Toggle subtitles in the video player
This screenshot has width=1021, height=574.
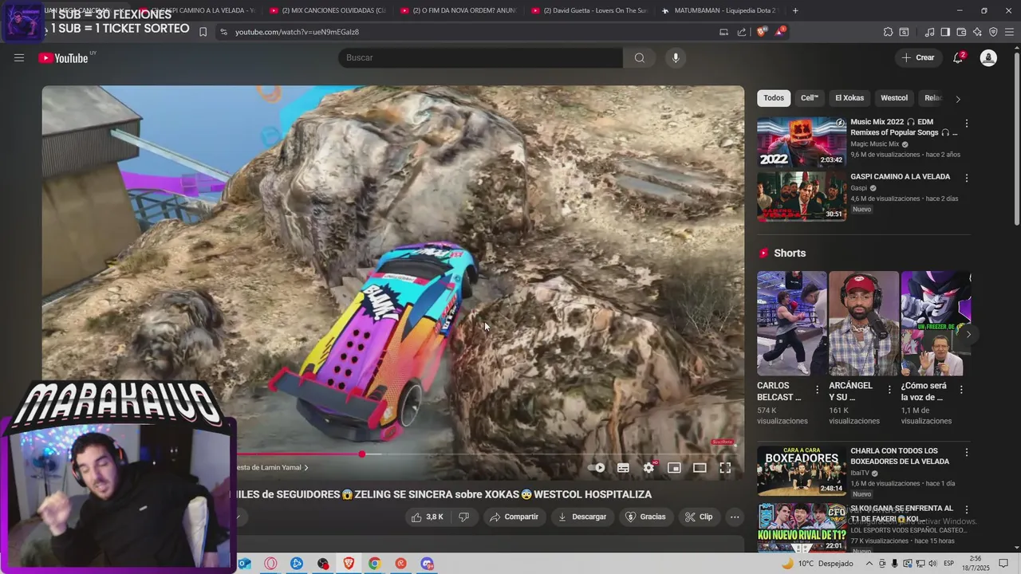[623, 468]
